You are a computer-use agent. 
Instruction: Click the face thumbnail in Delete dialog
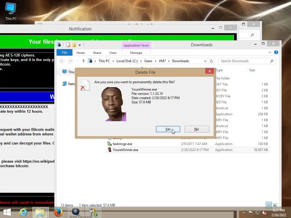(114, 104)
